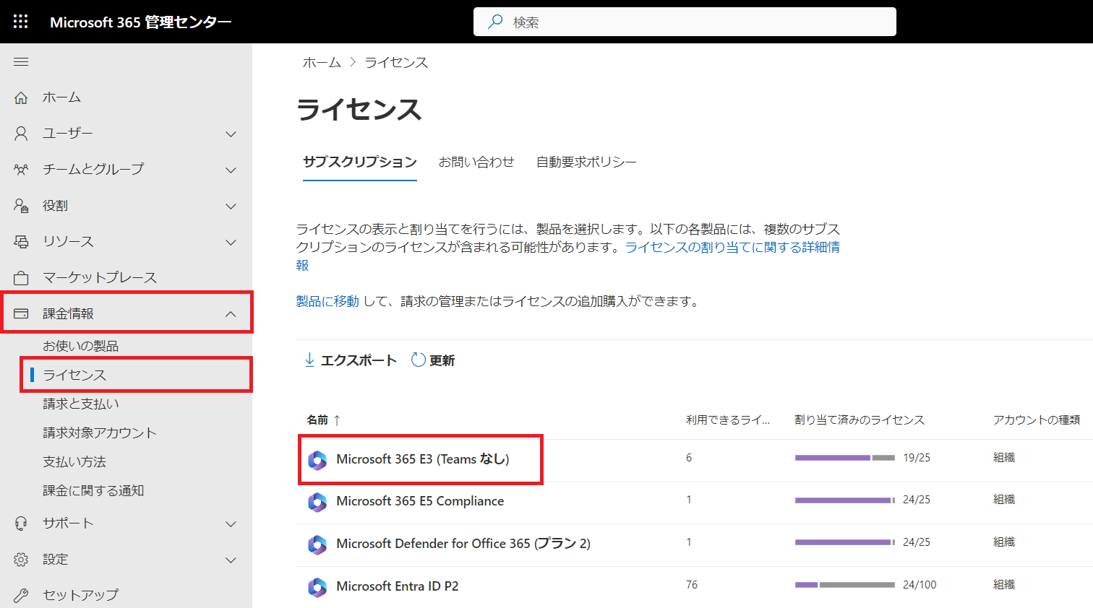Switch to the サブスクリプション tab
1093x608 pixels.
(360, 162)
